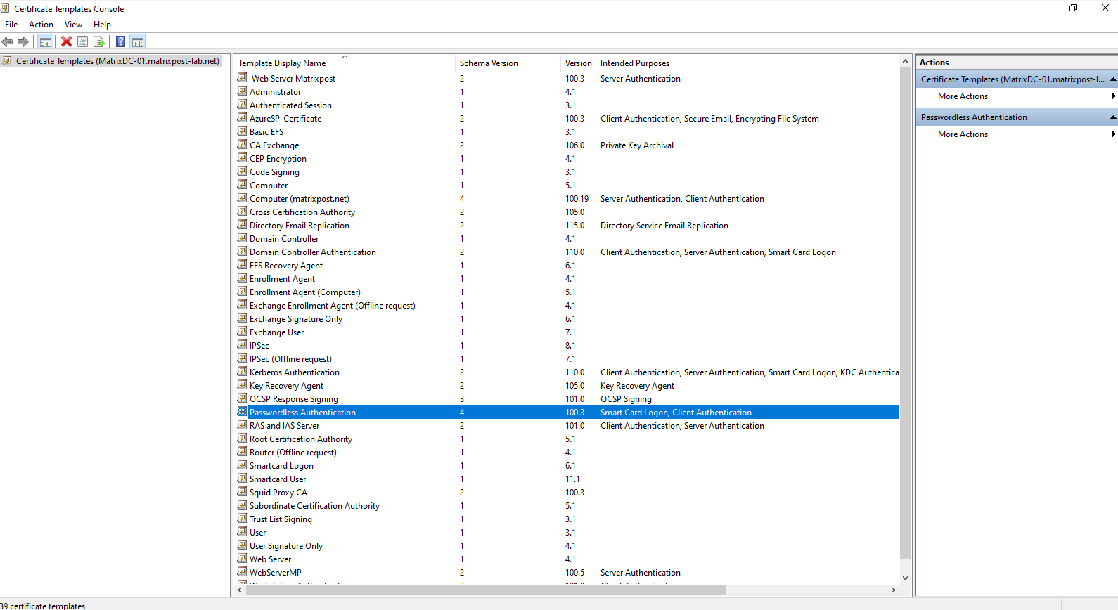Click the Squid Proxy CA template icon
The image size is (1118, 610).
[x=243, y=492]
